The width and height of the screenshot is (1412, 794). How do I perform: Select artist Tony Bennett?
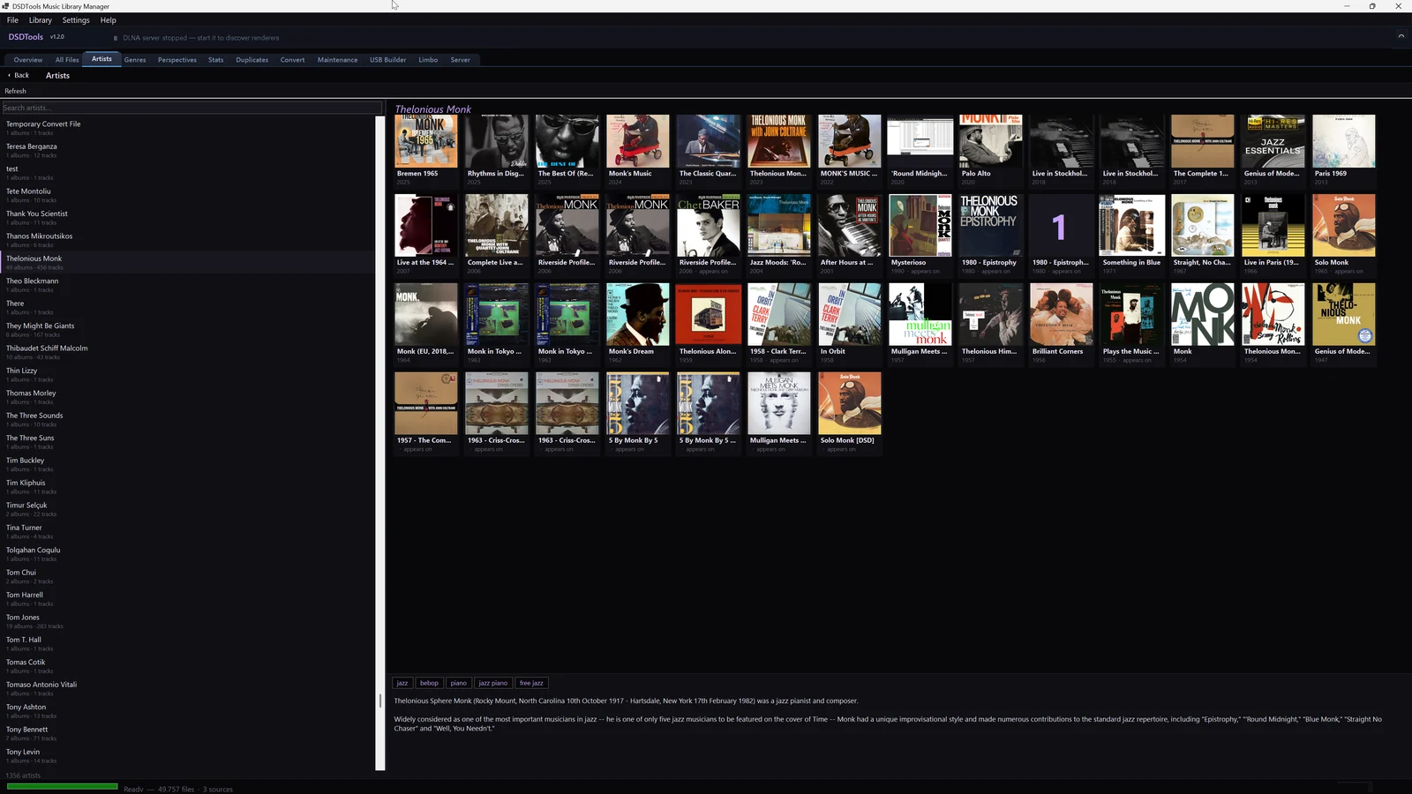[188, 733]
